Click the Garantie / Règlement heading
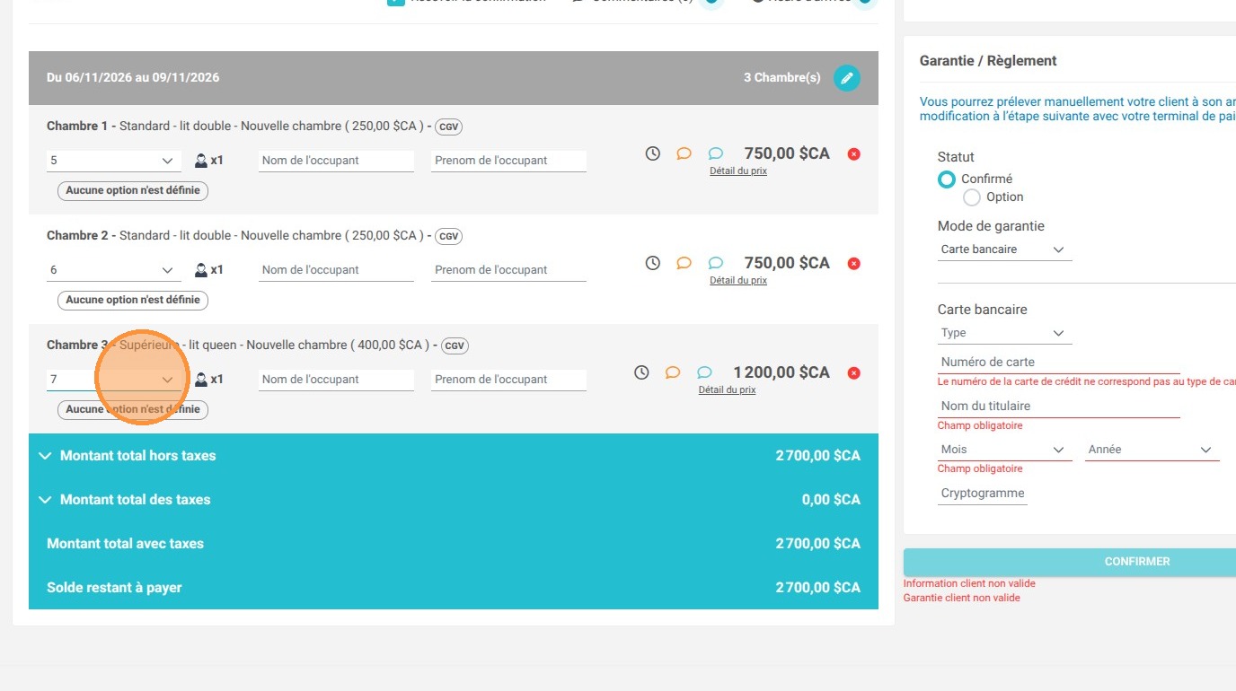The image size is (1236, 691). pyautogui.click(x=988, y=61)
